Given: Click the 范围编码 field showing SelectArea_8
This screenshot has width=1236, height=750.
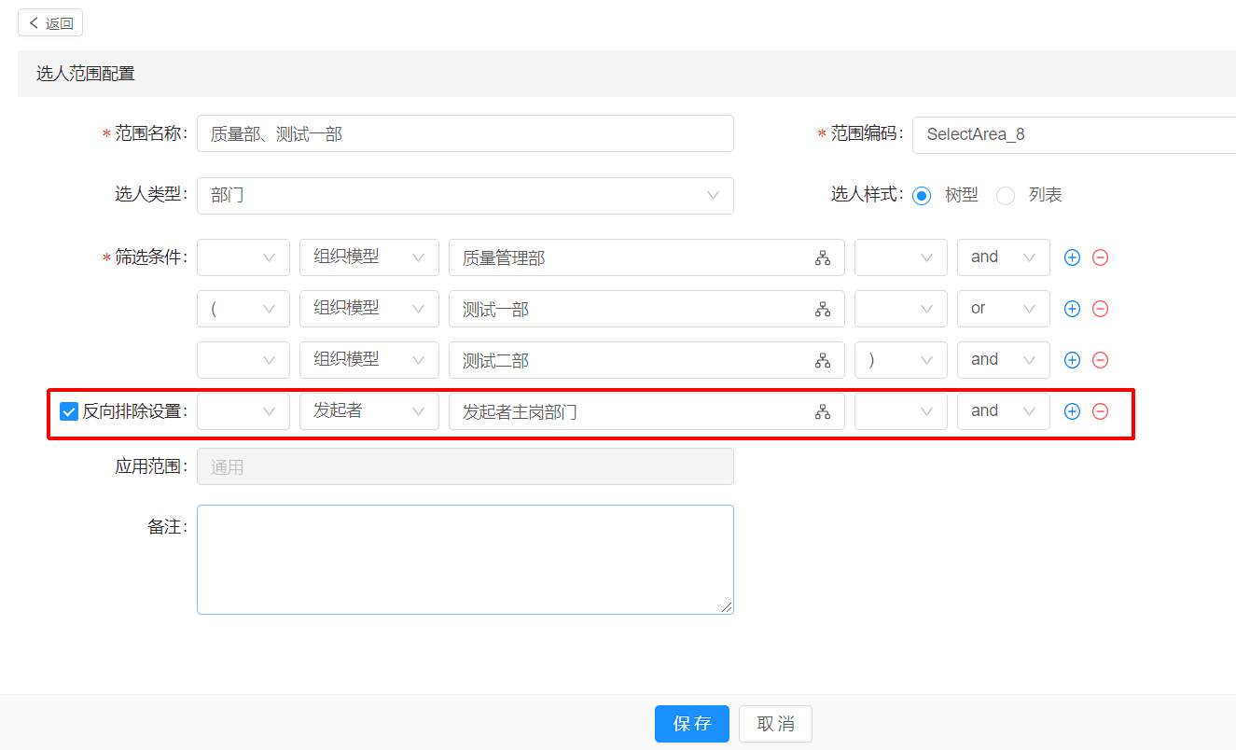Looking at the screenshot, I should click(x=1074, y=134).
